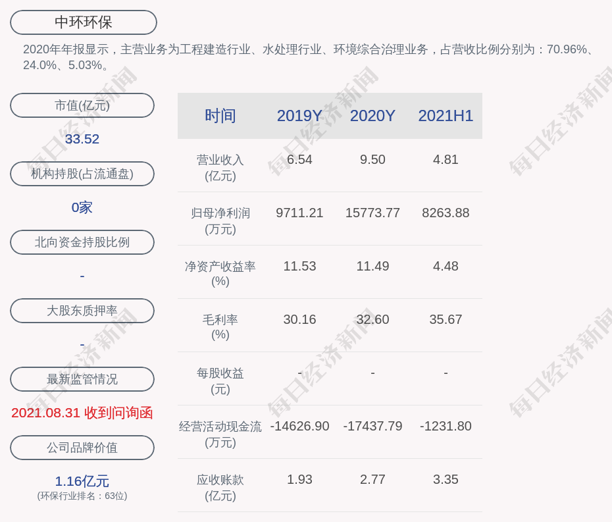Click the 净资产收益率(%) row label

click(220, 274)
